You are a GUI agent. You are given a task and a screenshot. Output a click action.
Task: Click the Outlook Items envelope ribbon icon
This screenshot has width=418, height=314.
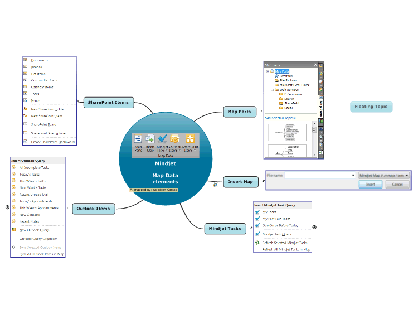tap(175, 139)
